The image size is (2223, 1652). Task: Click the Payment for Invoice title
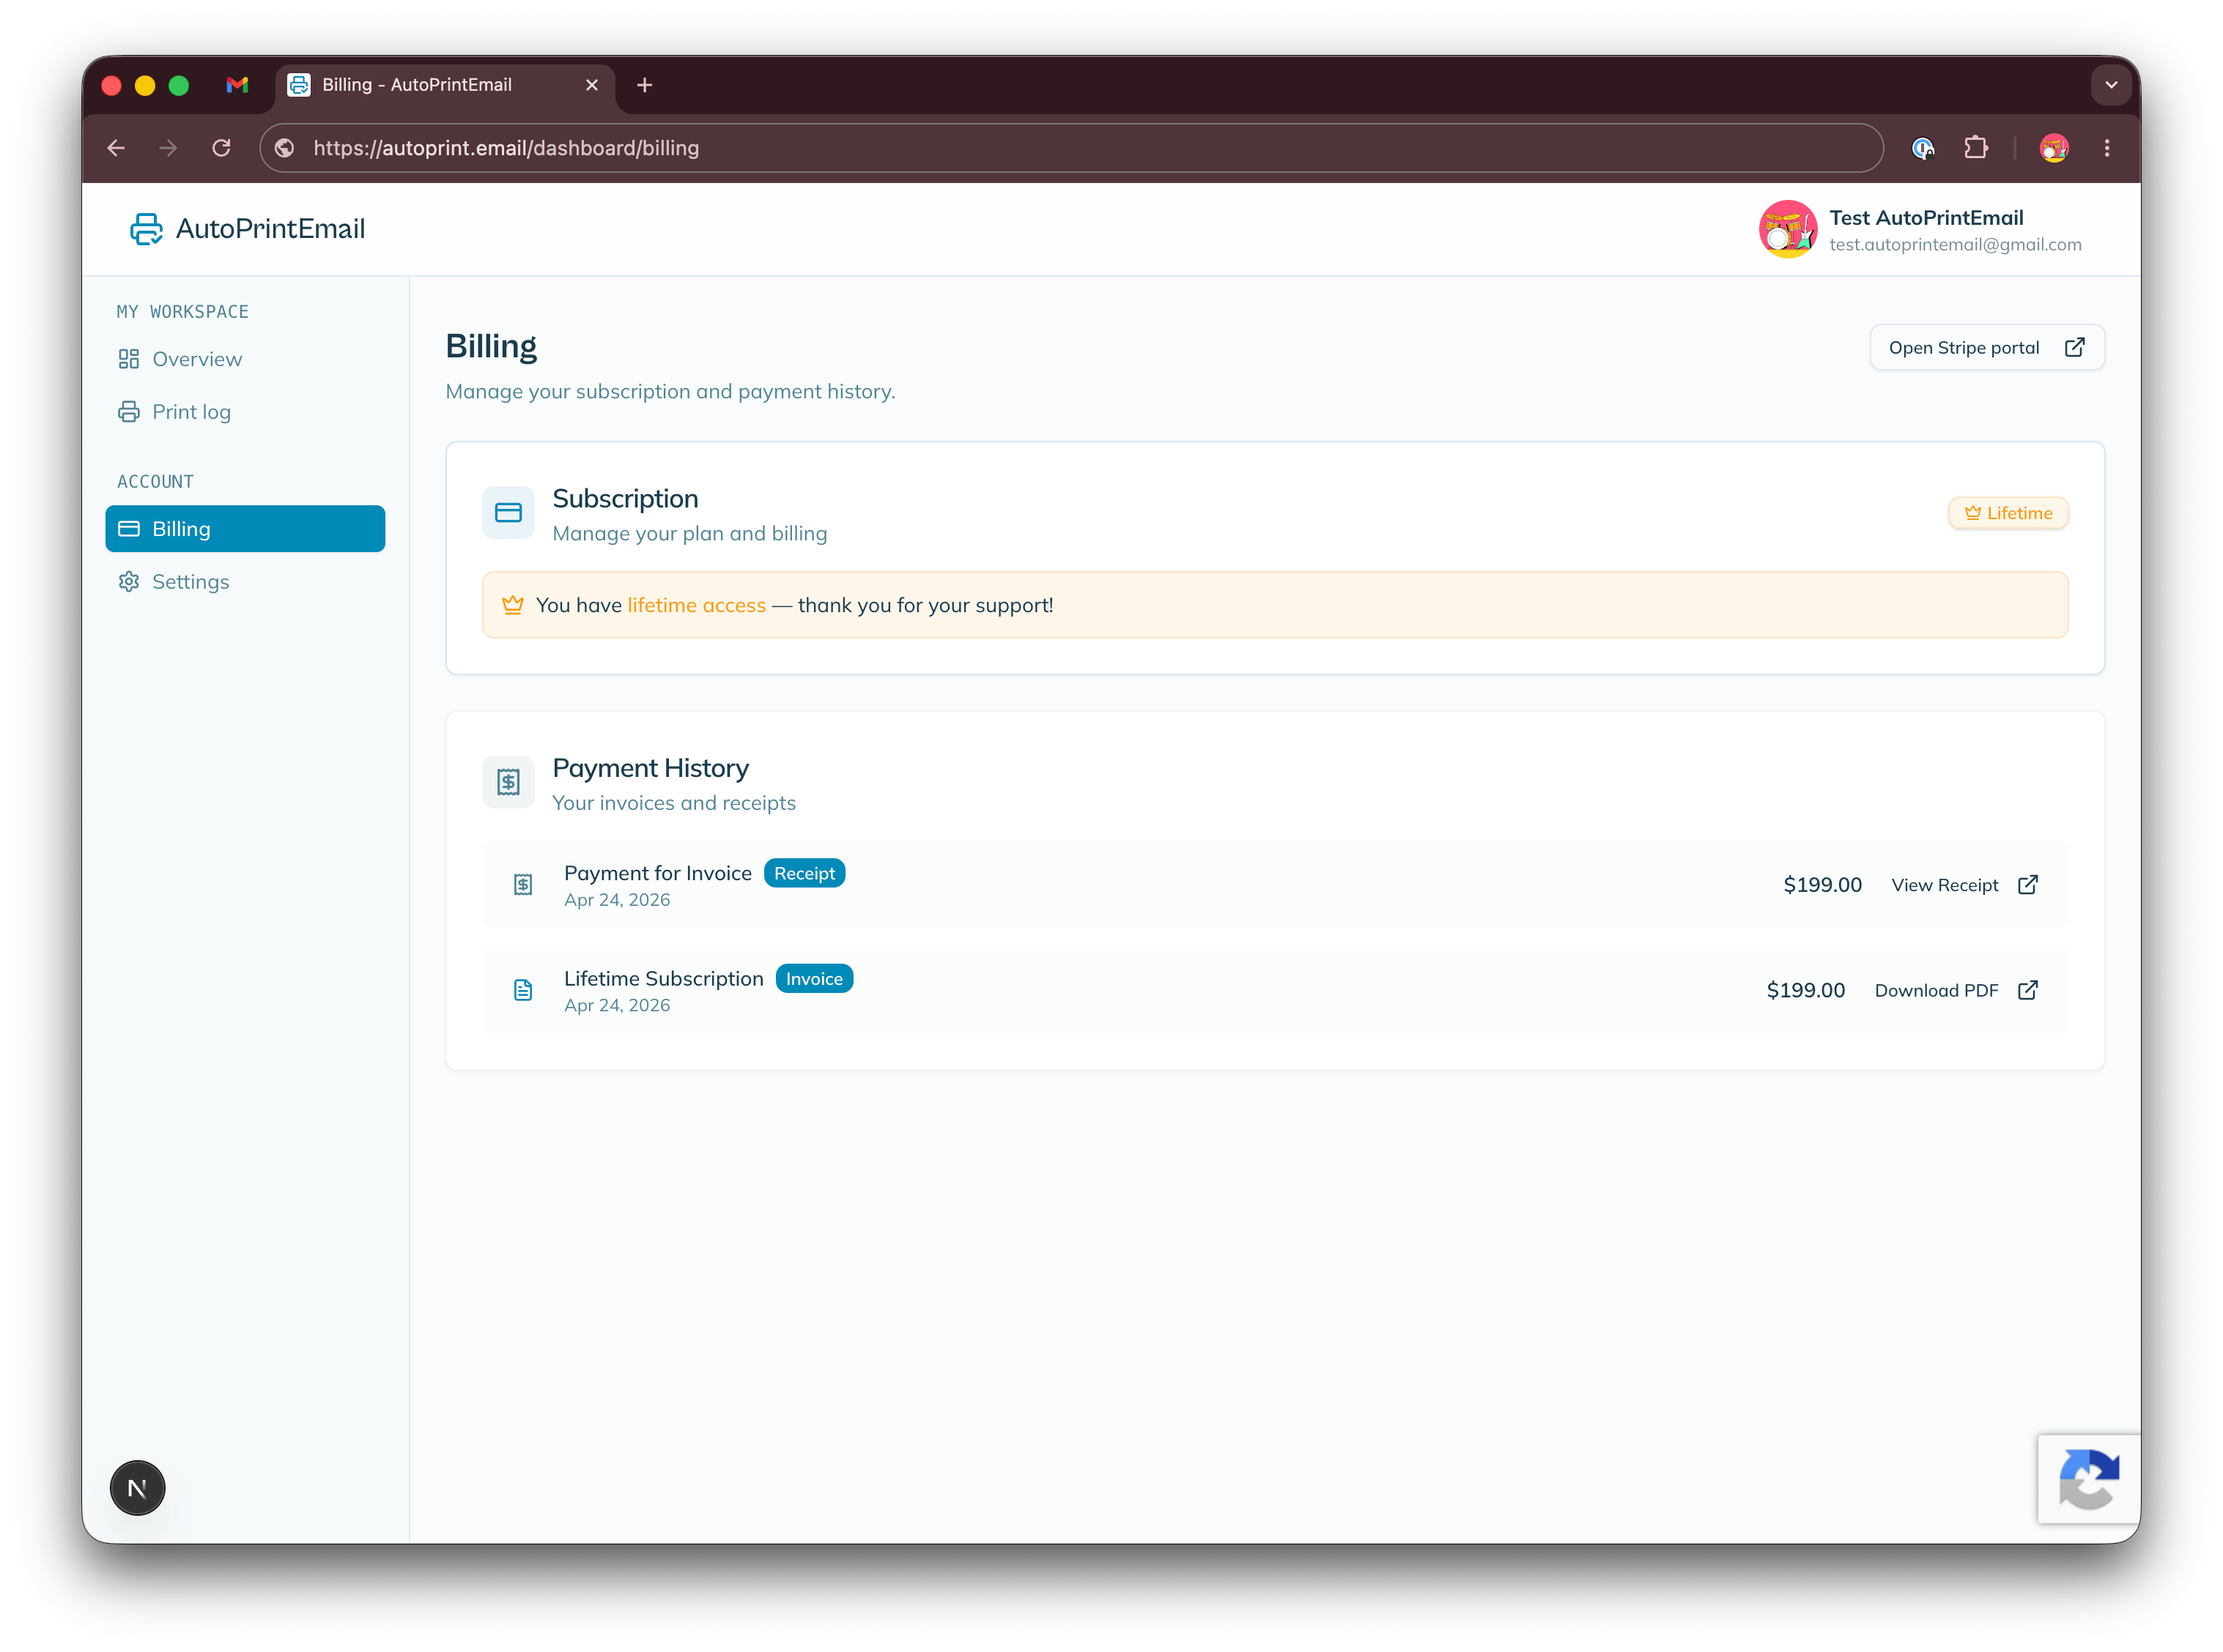tap(657, 873)
